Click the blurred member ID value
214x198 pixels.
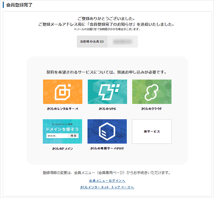tap(122, 41)
